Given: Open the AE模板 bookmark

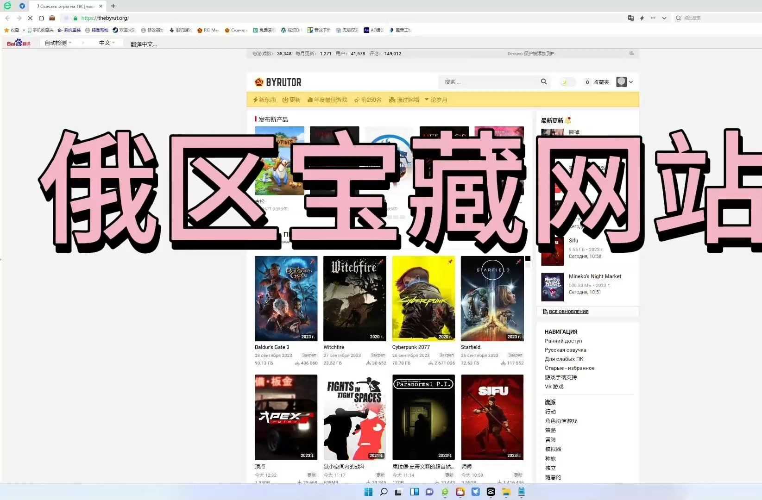Looking at the screenshot, I should 373,30.
